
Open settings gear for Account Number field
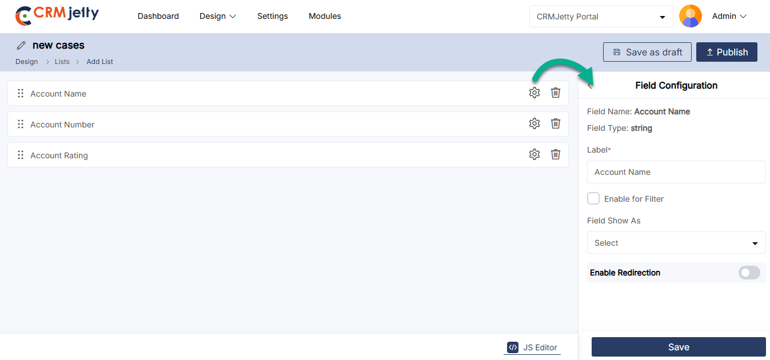[x=534, y=123]
